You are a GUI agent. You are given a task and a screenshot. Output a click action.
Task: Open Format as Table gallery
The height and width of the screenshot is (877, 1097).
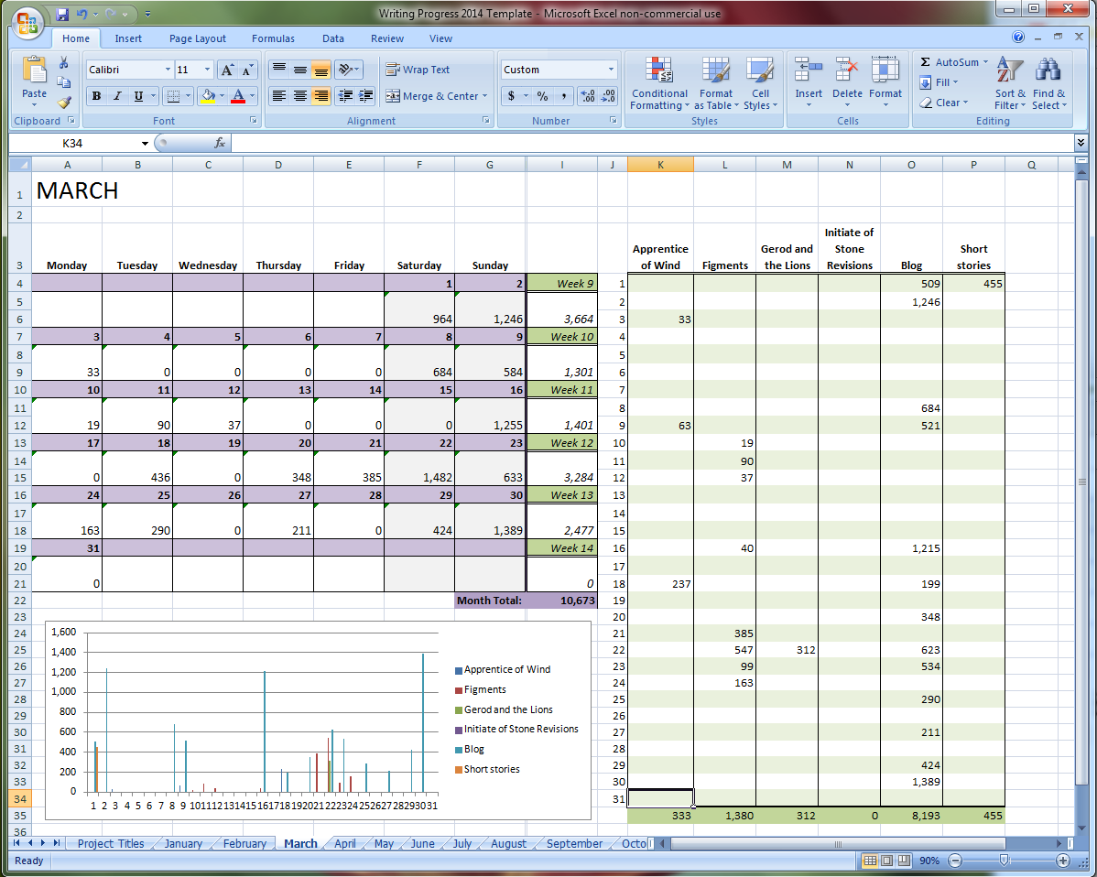[x=715, y=71]
